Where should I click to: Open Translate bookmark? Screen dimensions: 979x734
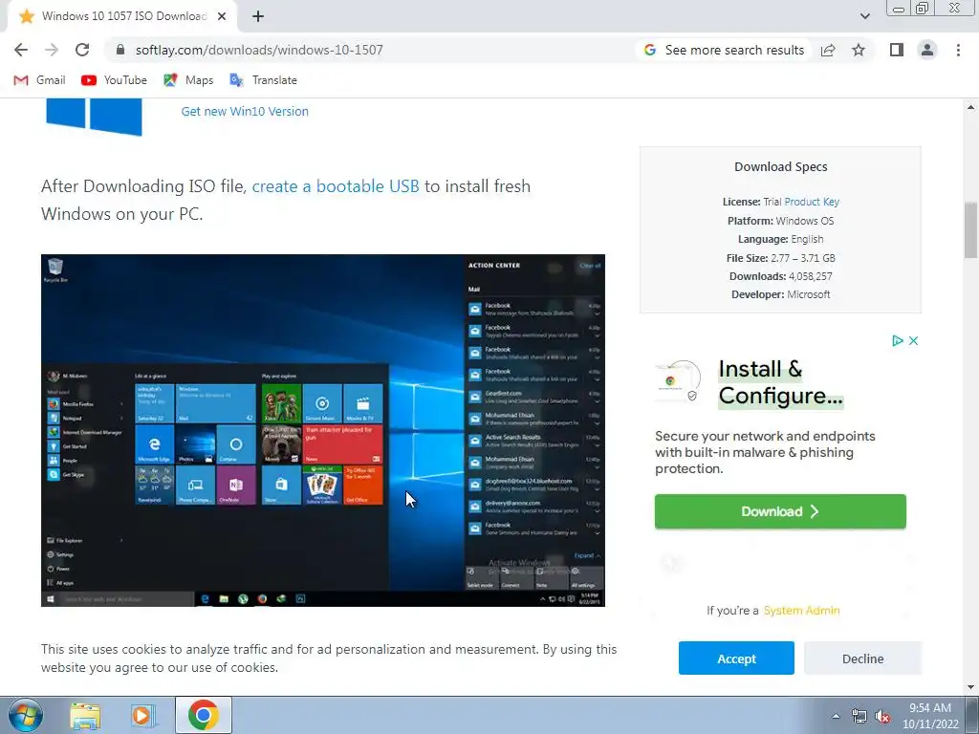264,80
